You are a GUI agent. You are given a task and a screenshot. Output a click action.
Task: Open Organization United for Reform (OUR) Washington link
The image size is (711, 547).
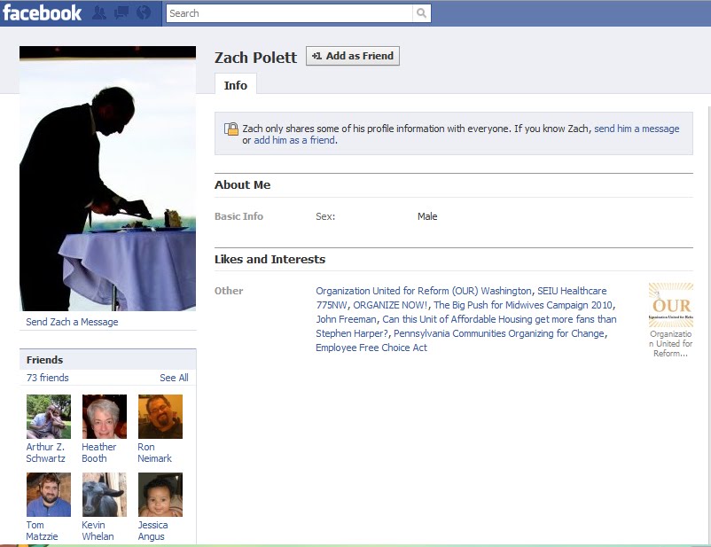pos(424,291)
